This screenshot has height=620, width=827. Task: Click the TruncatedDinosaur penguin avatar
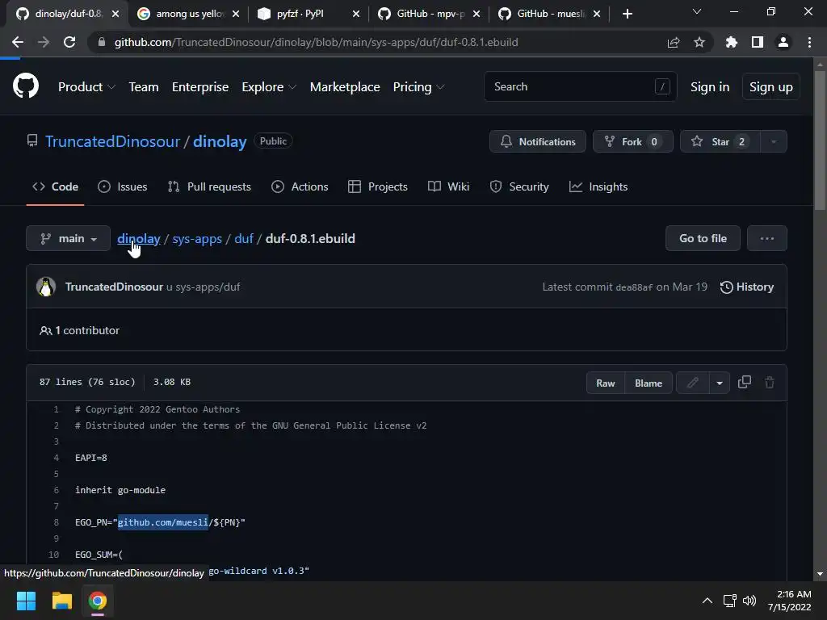click(x=46, y=287)
